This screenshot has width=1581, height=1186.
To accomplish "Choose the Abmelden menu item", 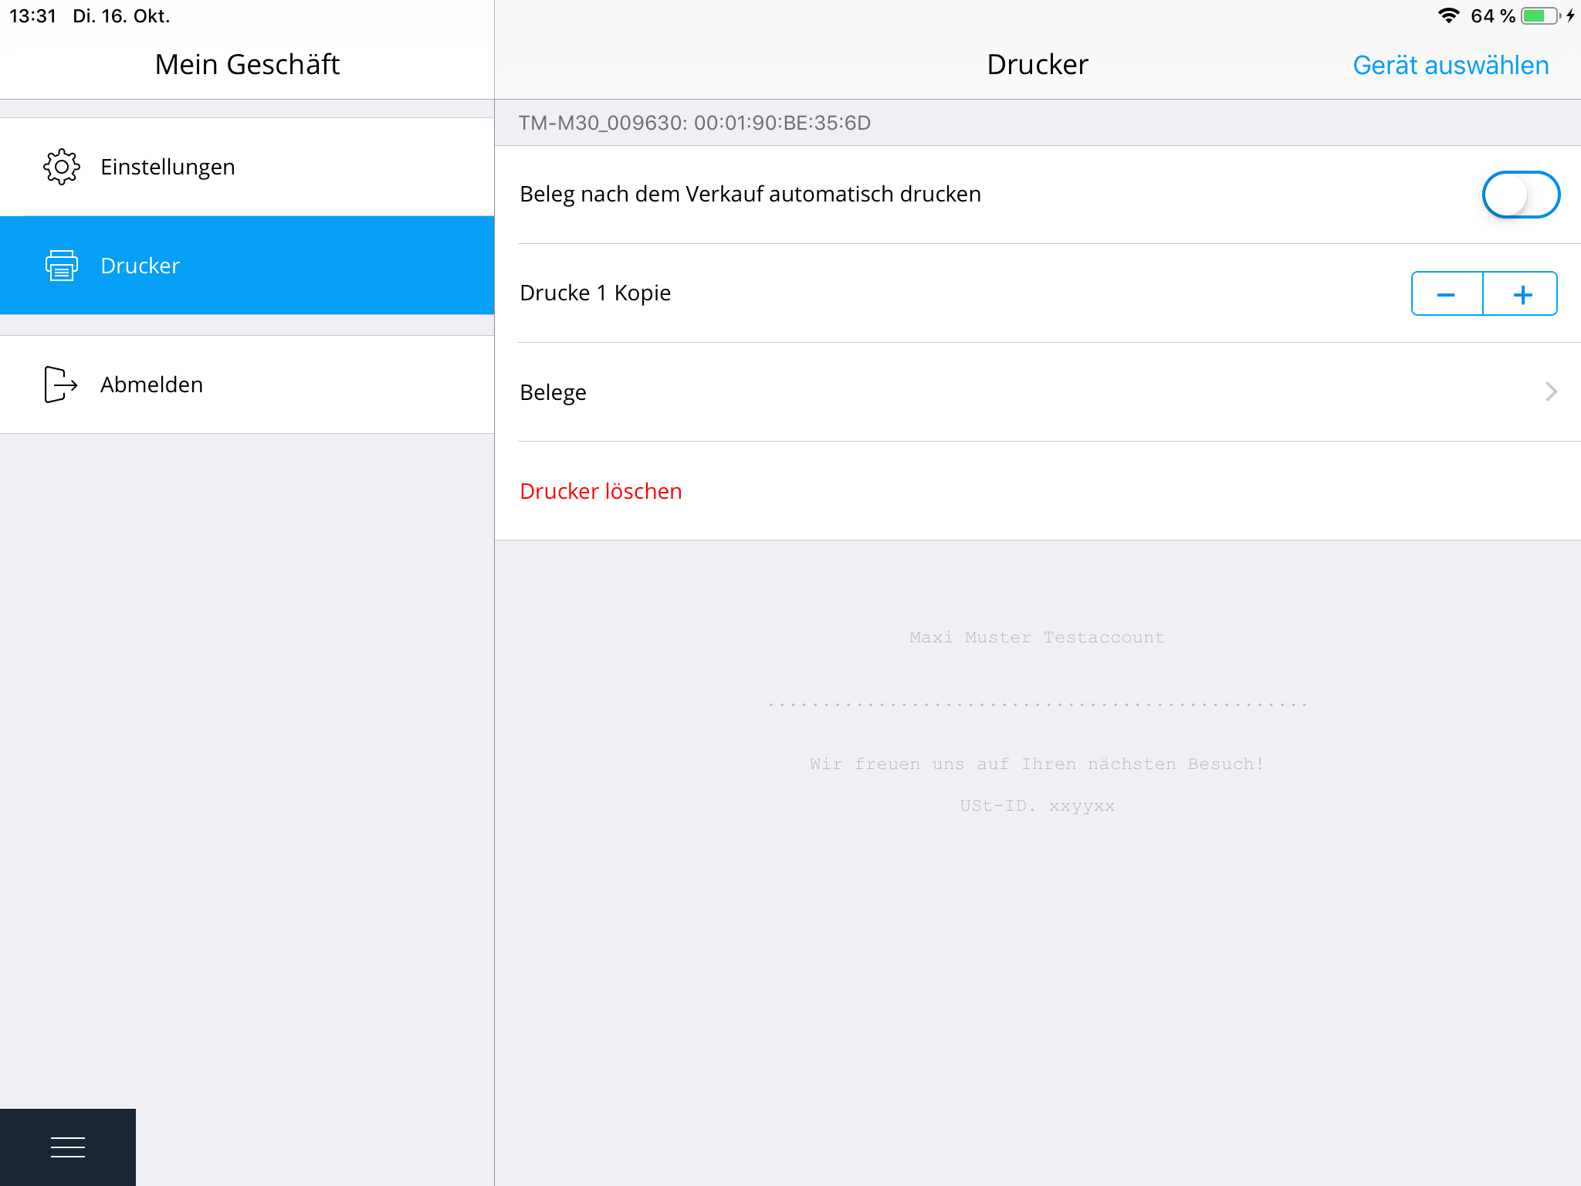I will pyautogui.click(x=247, y=385).
